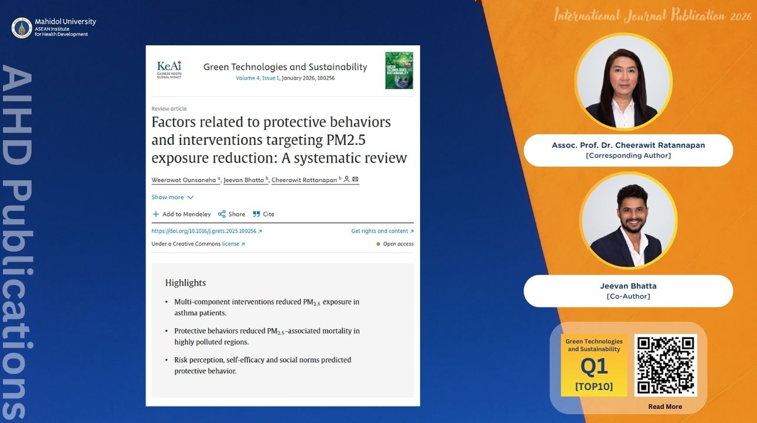Click the Corresponding Author portrait photo

tap(624, 81)
